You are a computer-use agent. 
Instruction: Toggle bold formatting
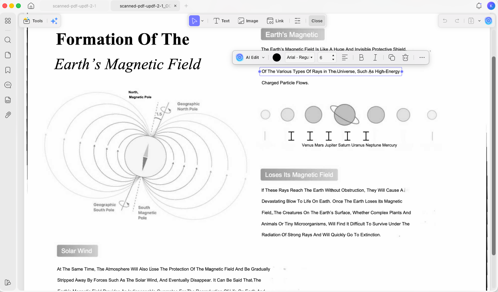(x=362, y=57)
